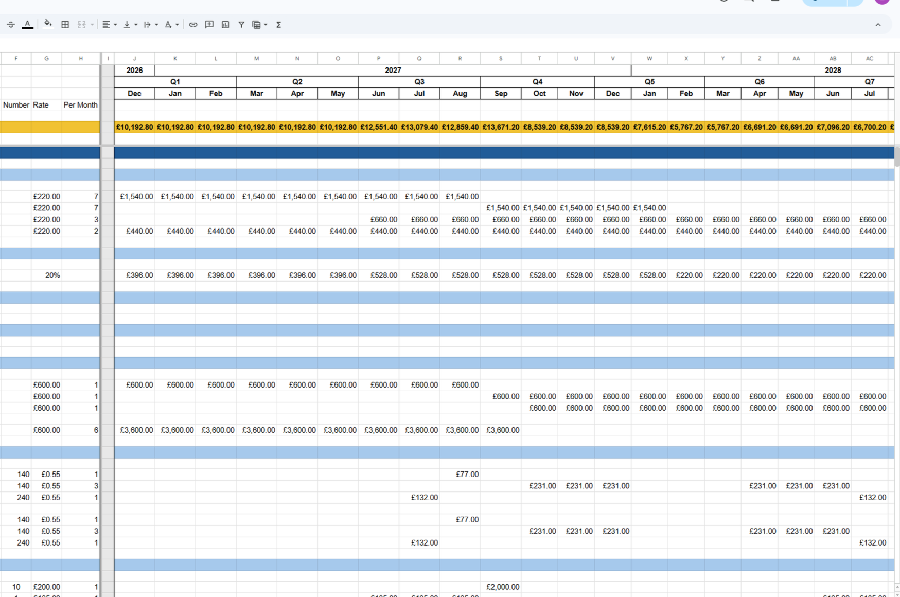Collapse the toolbar with the chevron

878,25
